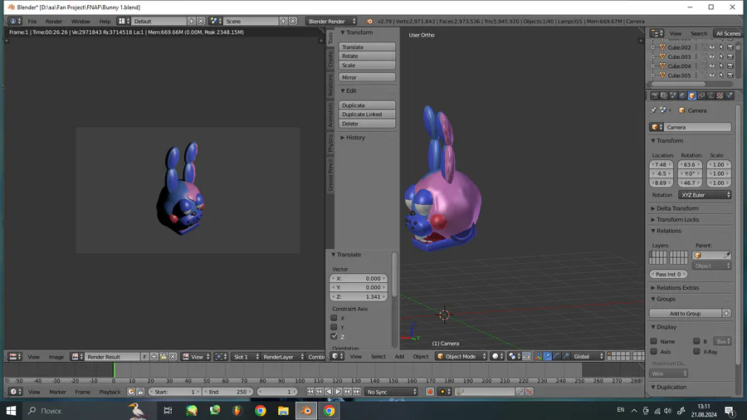Uncheck the Z constraint axis checkbox
This screenshot has width=747, height=420.
334,336
